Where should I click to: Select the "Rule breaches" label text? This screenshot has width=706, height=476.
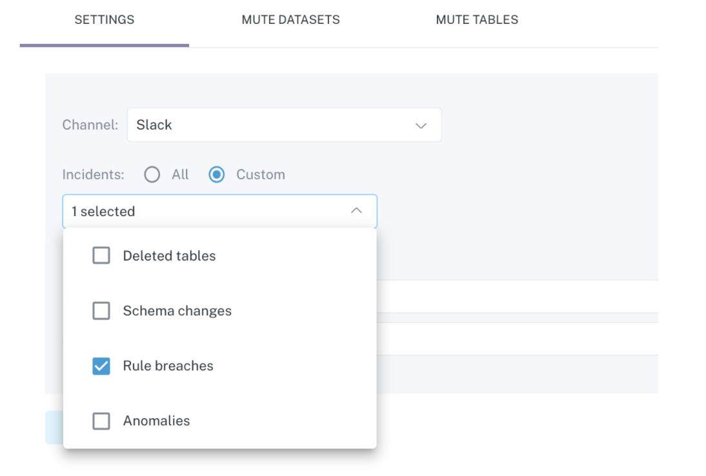tap(168, 366)
